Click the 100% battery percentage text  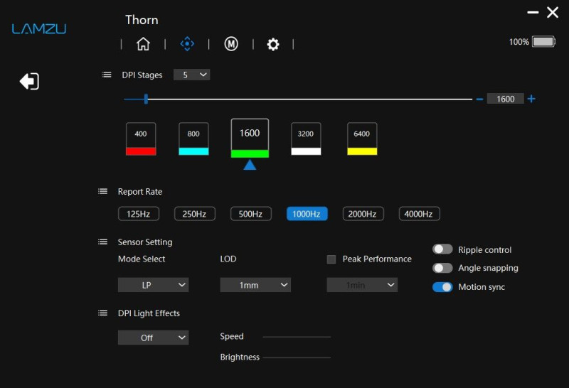[x=519, y=42]
